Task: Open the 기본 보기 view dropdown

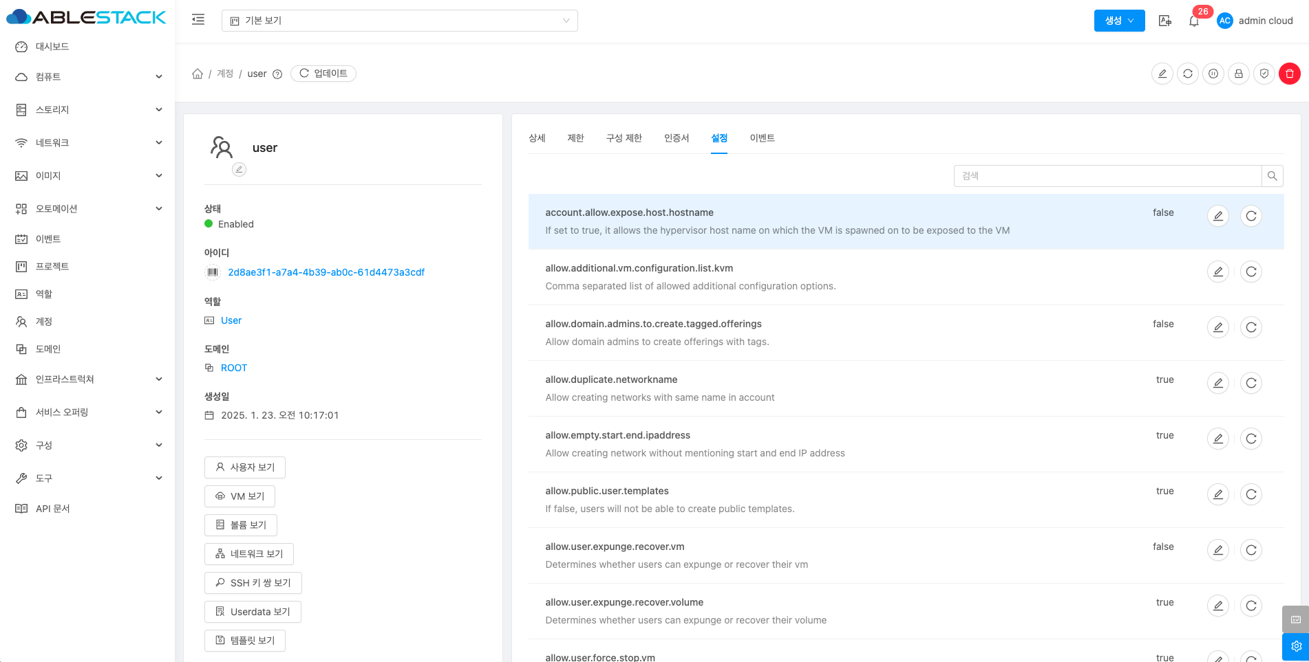Action: pyautogui.click(x=399, y=21)
